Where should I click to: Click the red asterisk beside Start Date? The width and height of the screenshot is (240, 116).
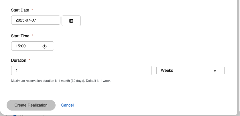tap(32, 10)
